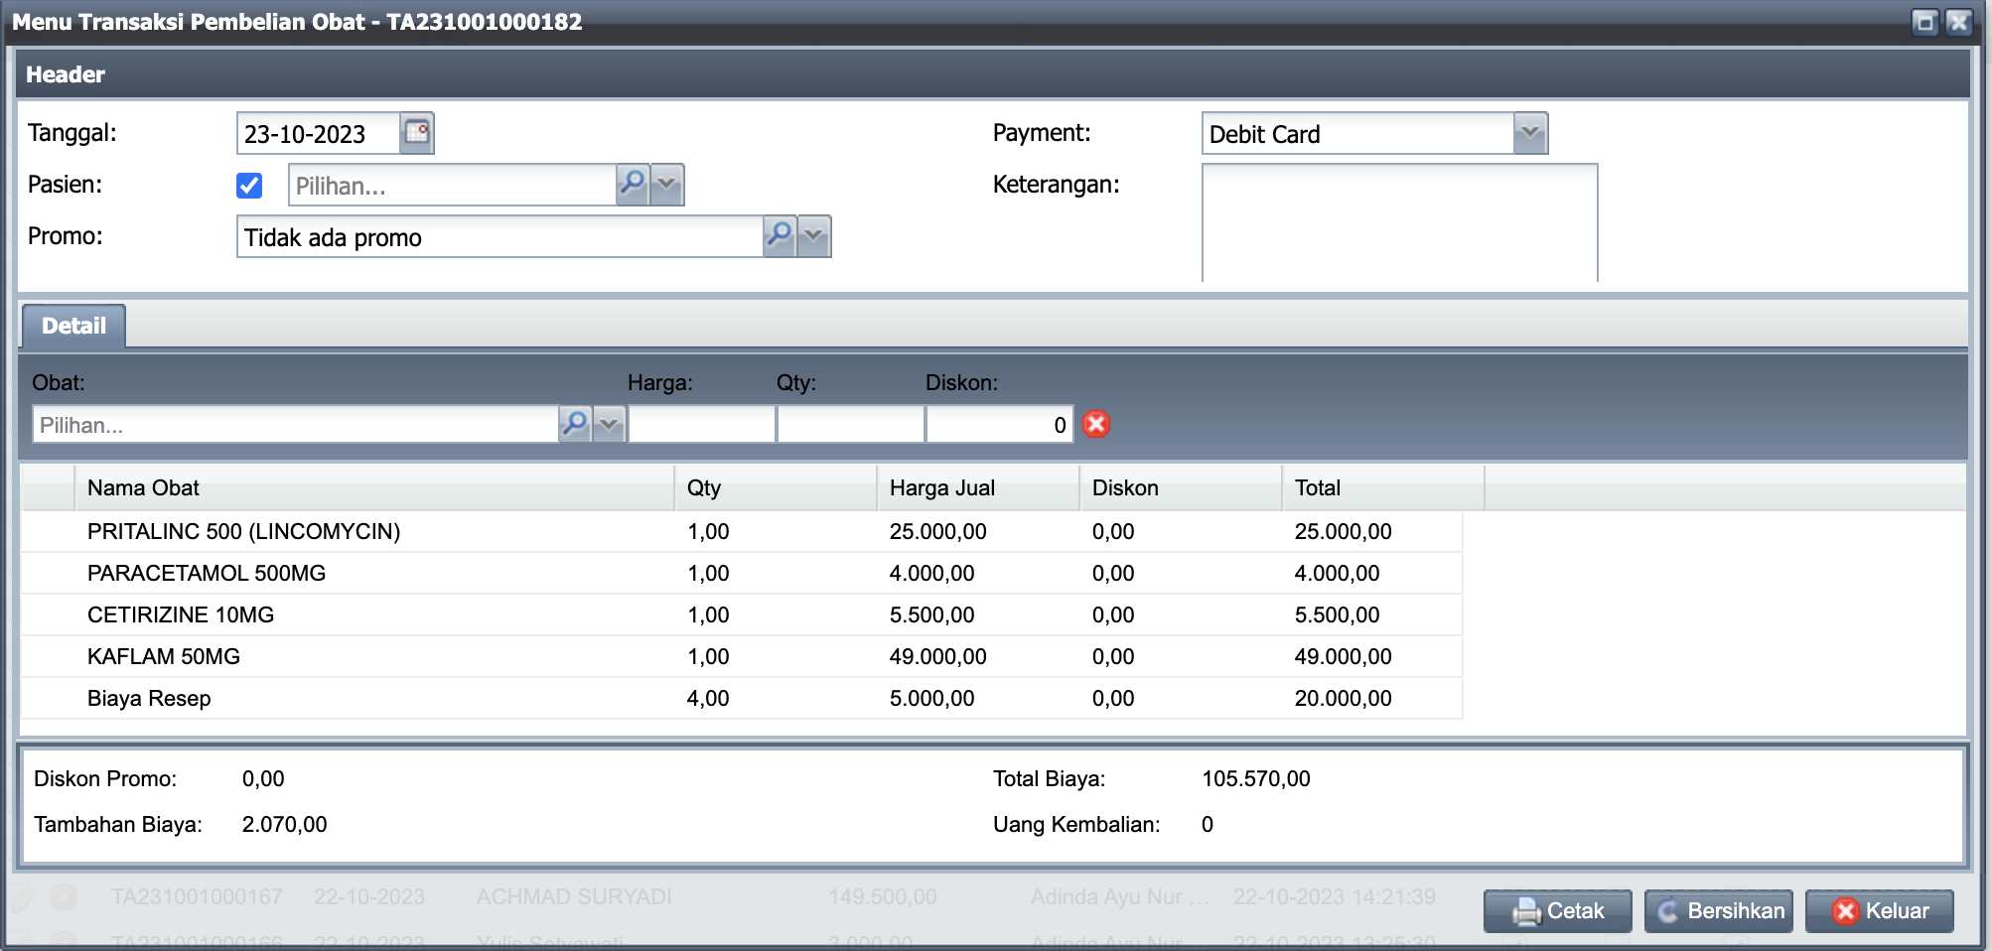Screen dimensions: 1992x951
Task: Click the Keluar exit button
Action: (1879, 911)
